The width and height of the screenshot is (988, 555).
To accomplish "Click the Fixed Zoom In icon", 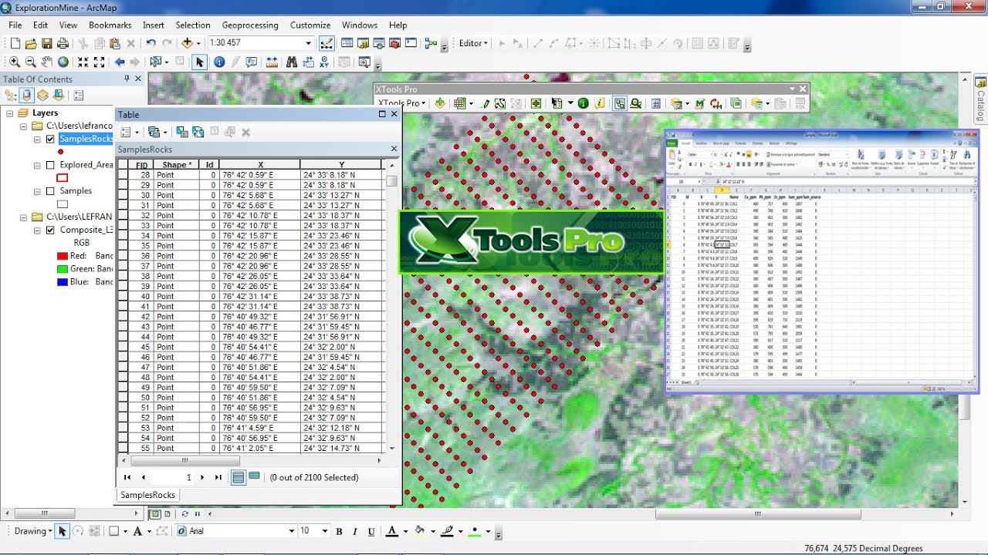I will [83, 62].
